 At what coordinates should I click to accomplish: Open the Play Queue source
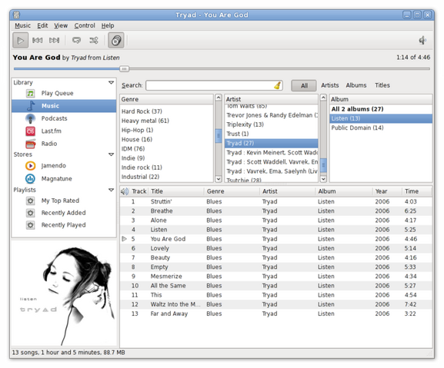57,93
